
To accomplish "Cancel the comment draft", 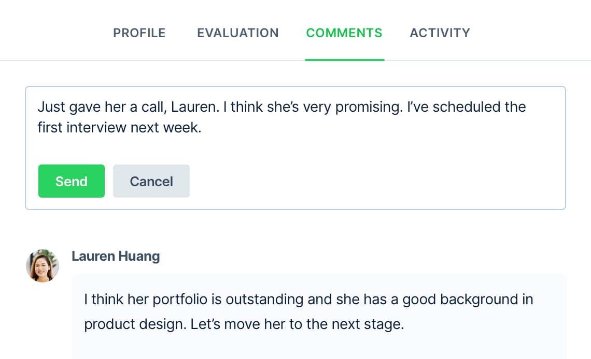I will click(151, 182).
